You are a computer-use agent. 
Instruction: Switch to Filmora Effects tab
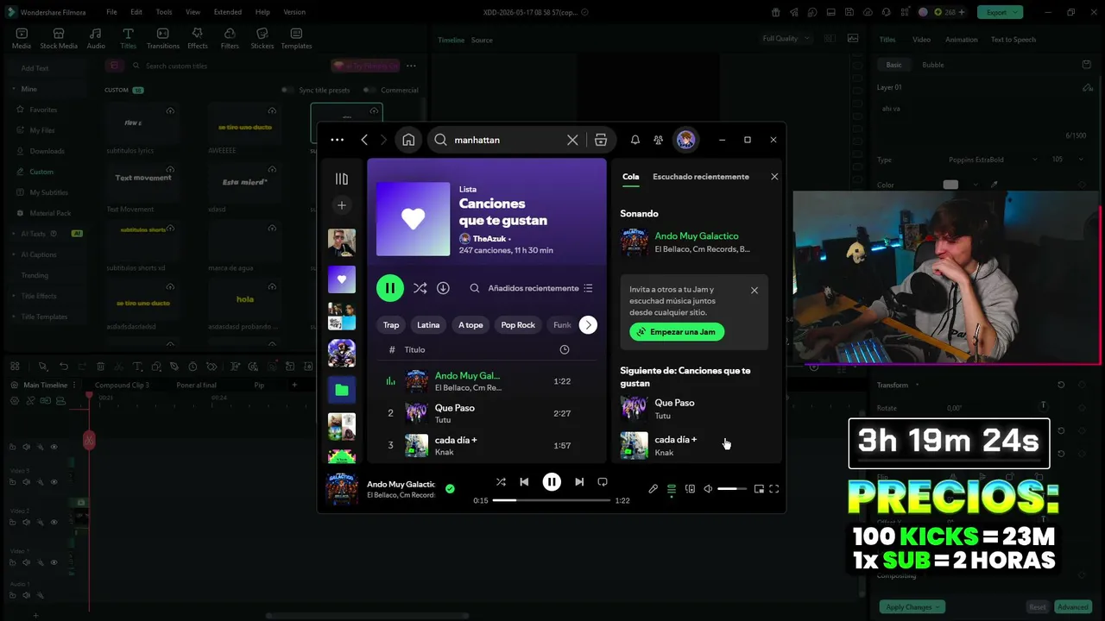point(198,38)
